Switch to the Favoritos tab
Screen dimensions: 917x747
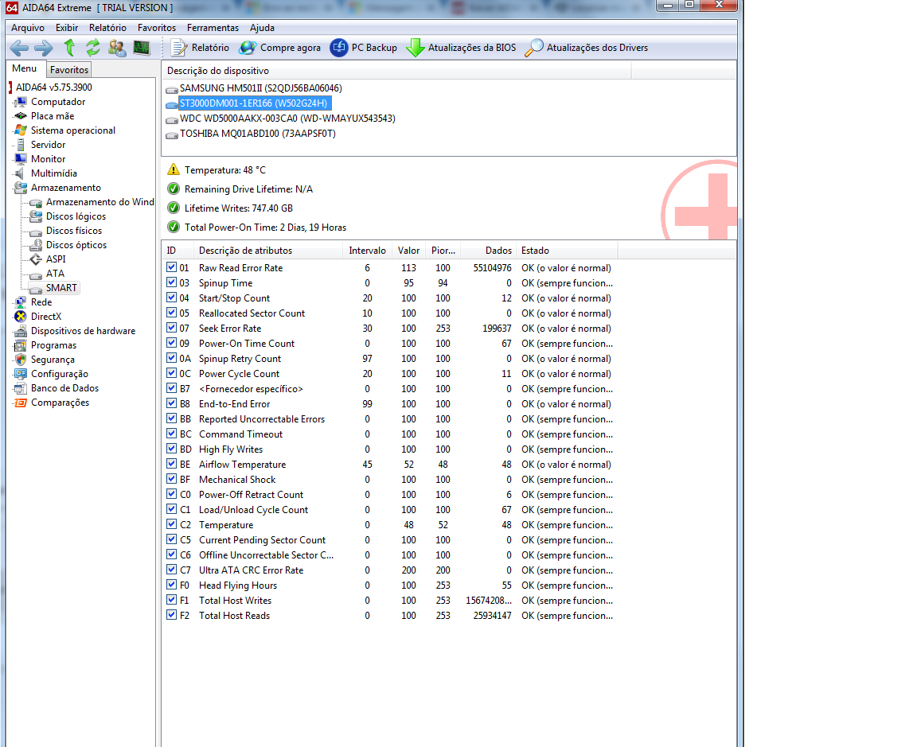69,69
